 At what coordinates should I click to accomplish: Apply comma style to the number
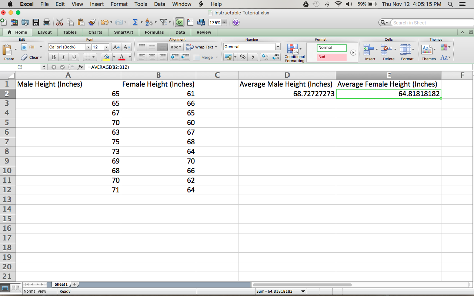click(253, 57)
